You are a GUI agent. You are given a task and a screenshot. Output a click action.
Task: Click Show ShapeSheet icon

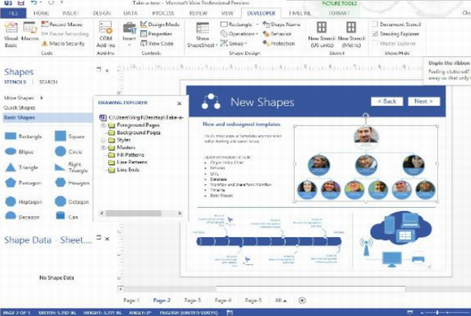tap(202, 34)
